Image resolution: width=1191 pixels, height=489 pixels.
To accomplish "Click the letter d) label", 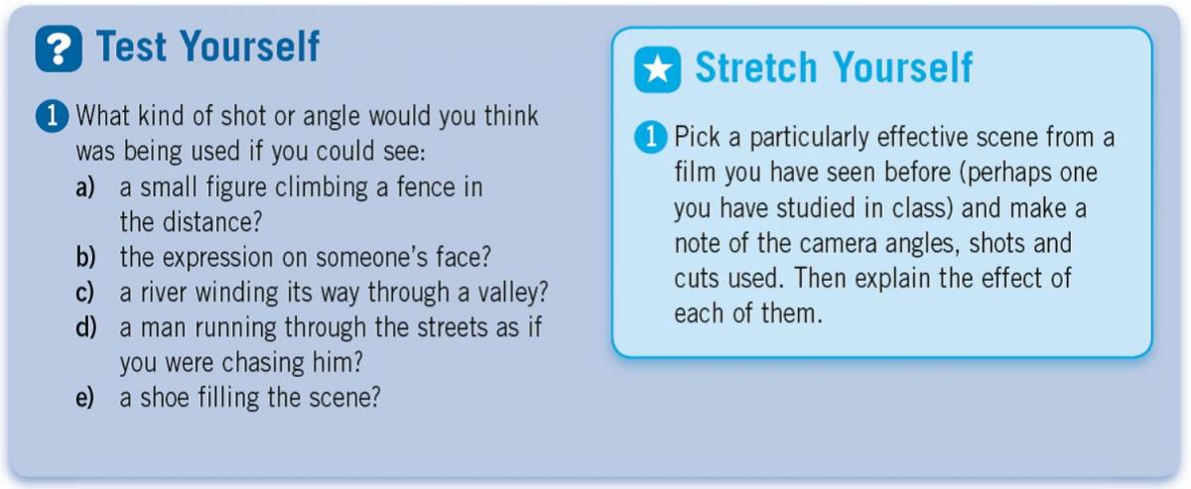I will (85, 327).
